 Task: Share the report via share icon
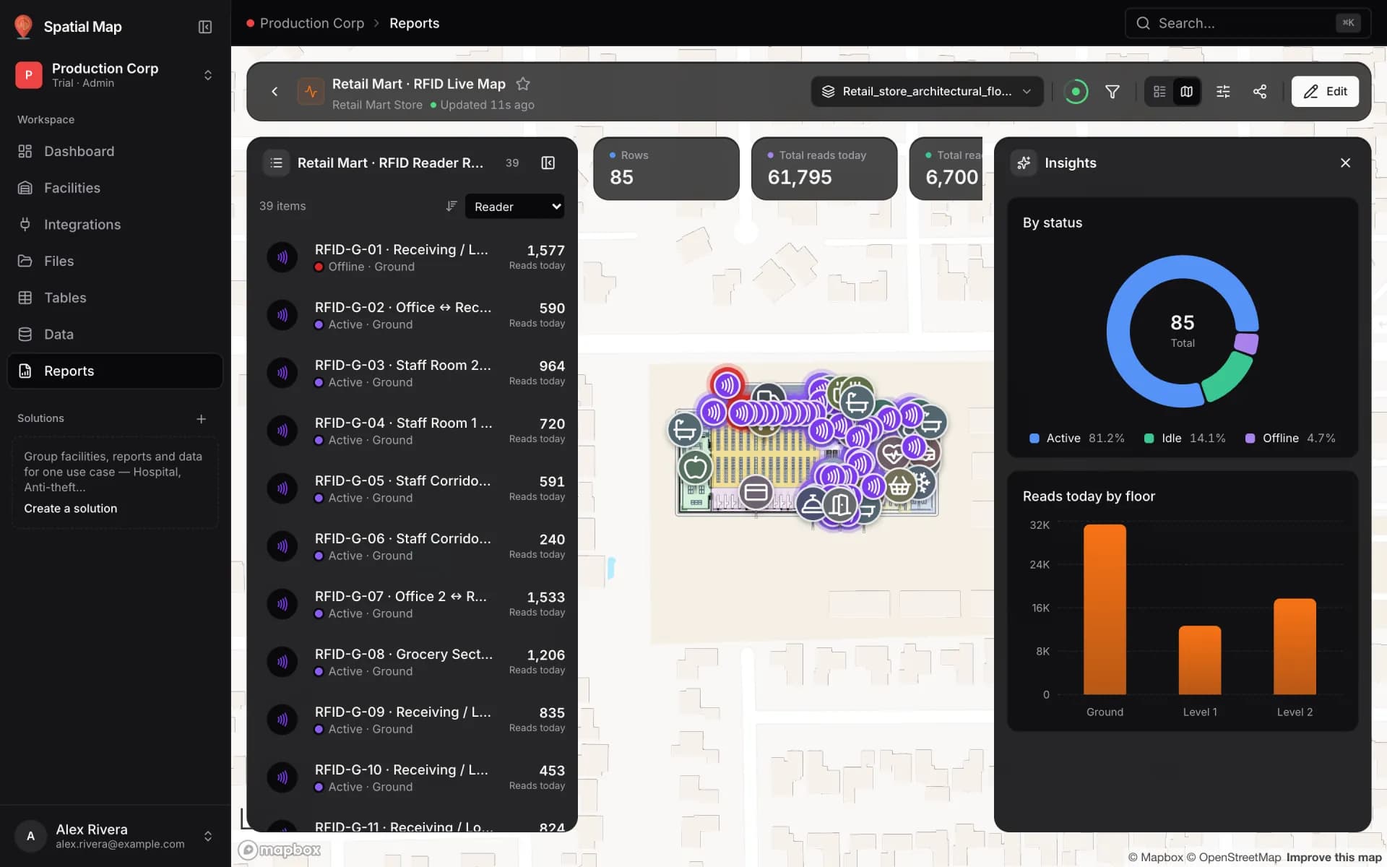click(1260, 92)
